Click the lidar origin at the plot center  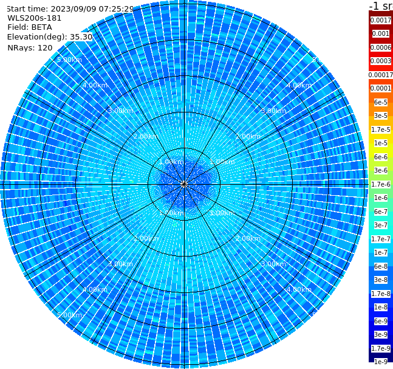pos(184,185)
